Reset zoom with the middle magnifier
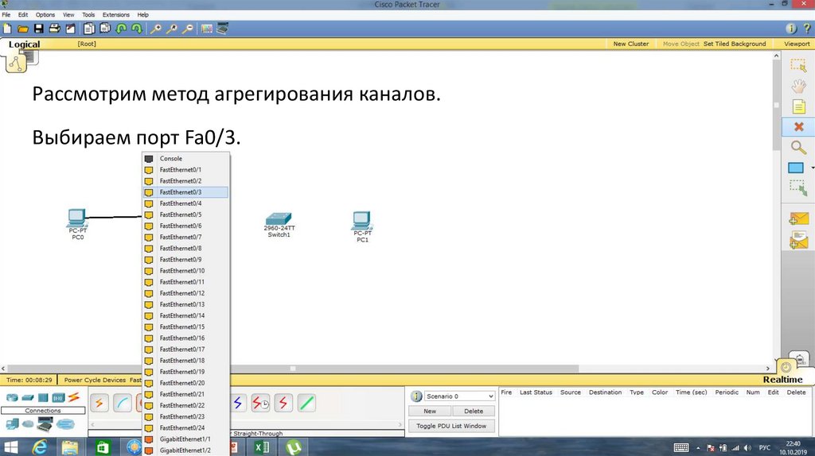 172,29
